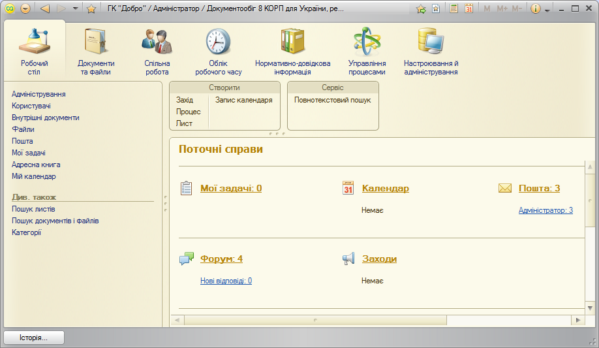Expand the navigation history dropdown arrow
Image resolution: width=599 pixels, height=348 pixels.
point(76,8)
